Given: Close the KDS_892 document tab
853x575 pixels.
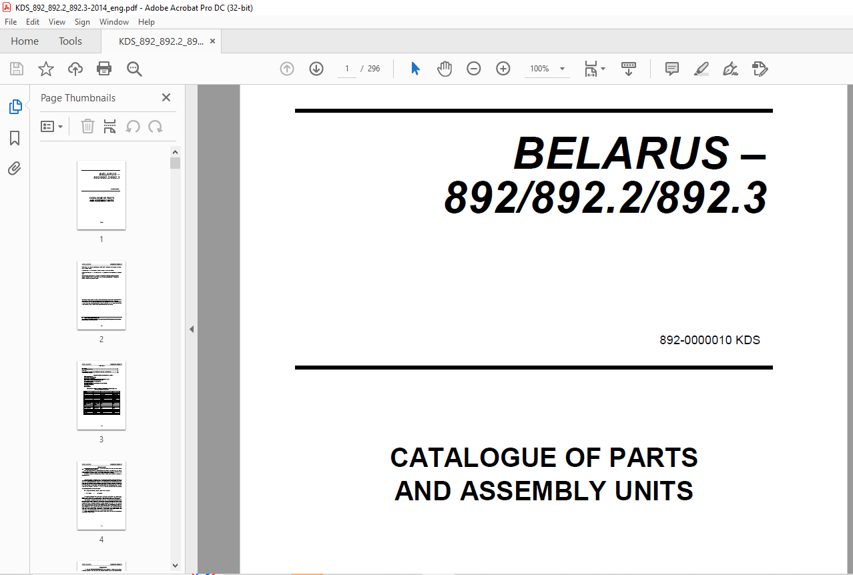Looking at the screenshot, I should [x=212, y=41].
